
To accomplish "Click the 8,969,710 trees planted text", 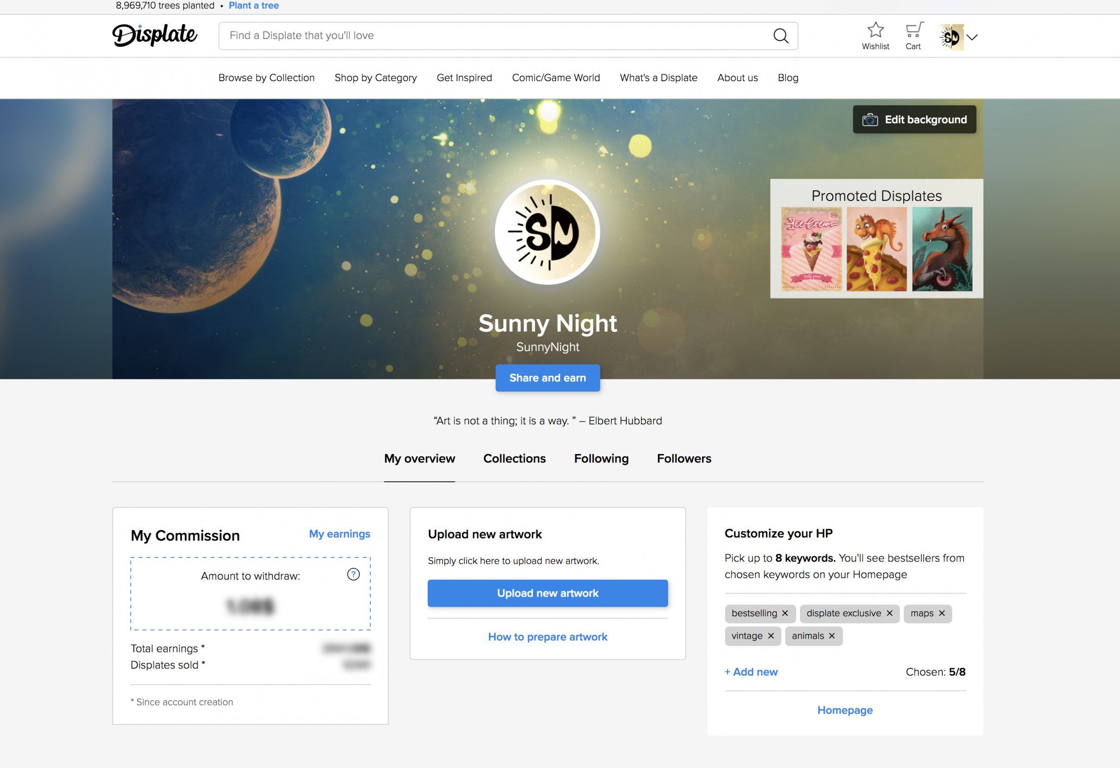I will (x=165, y=5).
